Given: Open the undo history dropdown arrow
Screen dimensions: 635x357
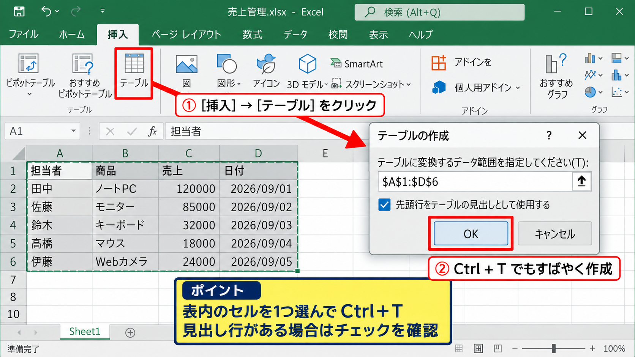Looking at the screenshot, I should pos(57,11).
